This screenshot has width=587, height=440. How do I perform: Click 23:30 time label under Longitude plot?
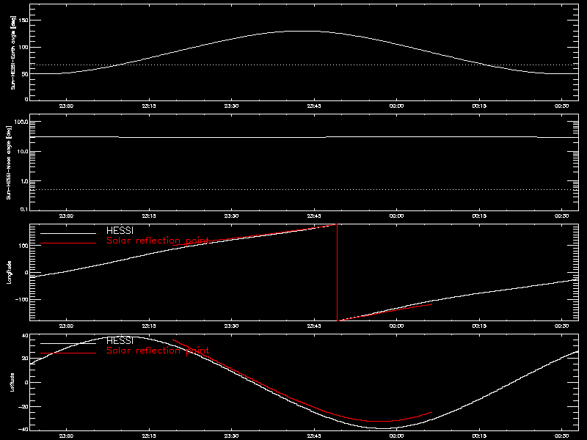point(231,326)
